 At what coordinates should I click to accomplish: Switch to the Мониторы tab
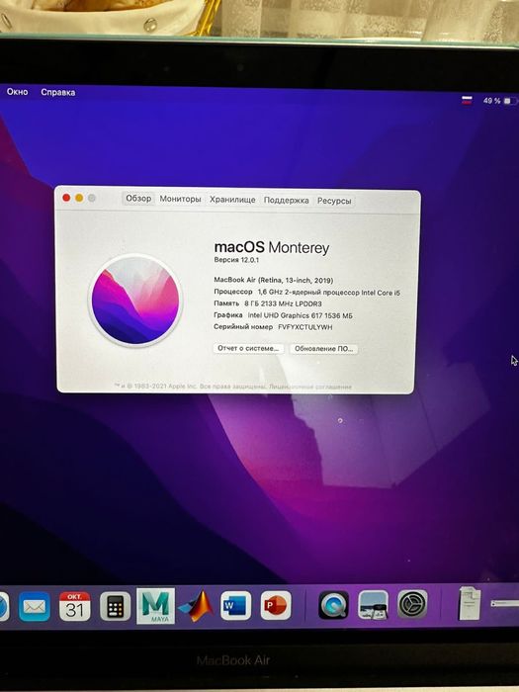coord(180,199)
